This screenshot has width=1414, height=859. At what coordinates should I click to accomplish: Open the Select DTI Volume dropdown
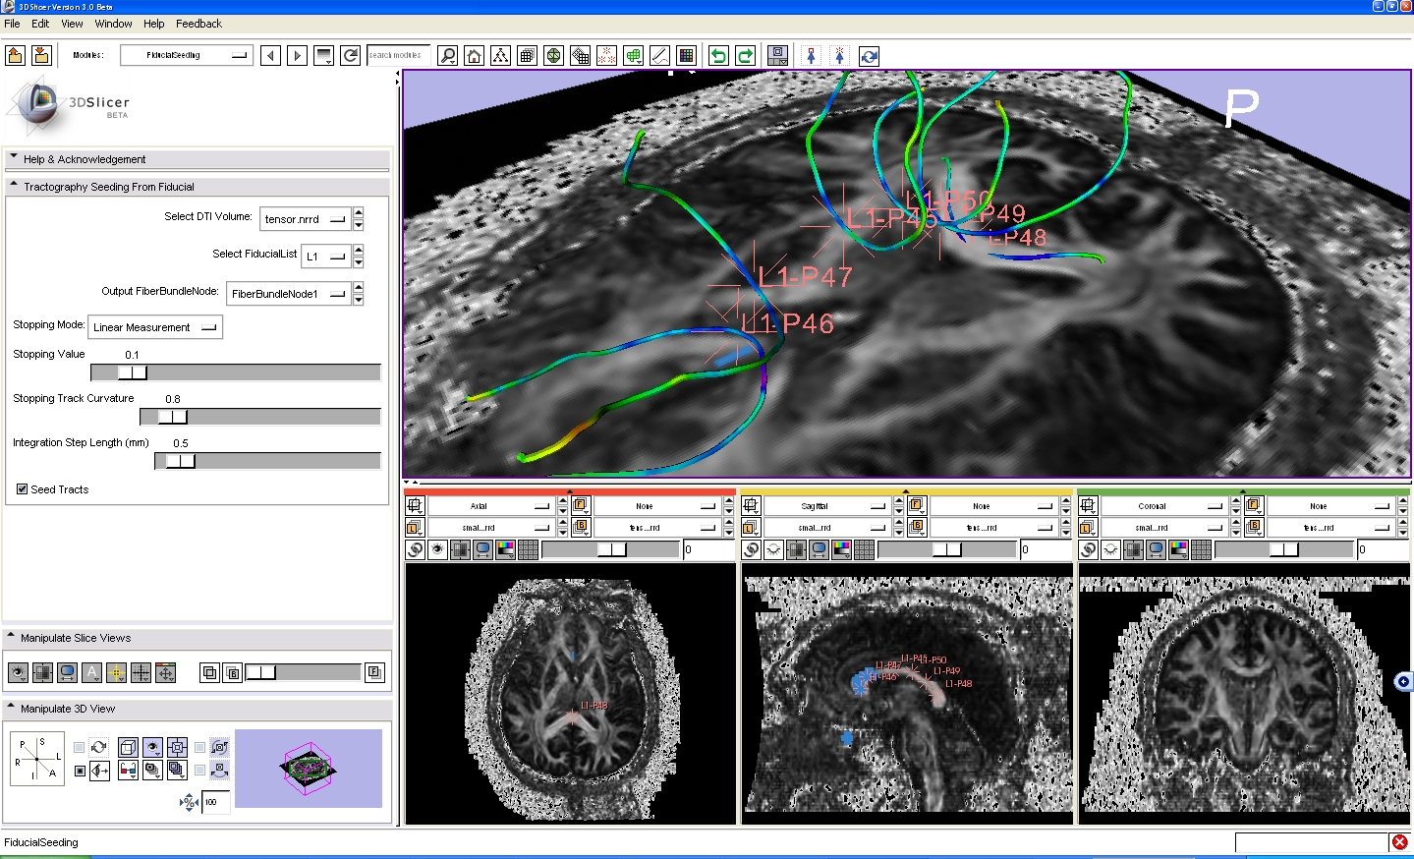pyautogui.click(x=306, y=219)
